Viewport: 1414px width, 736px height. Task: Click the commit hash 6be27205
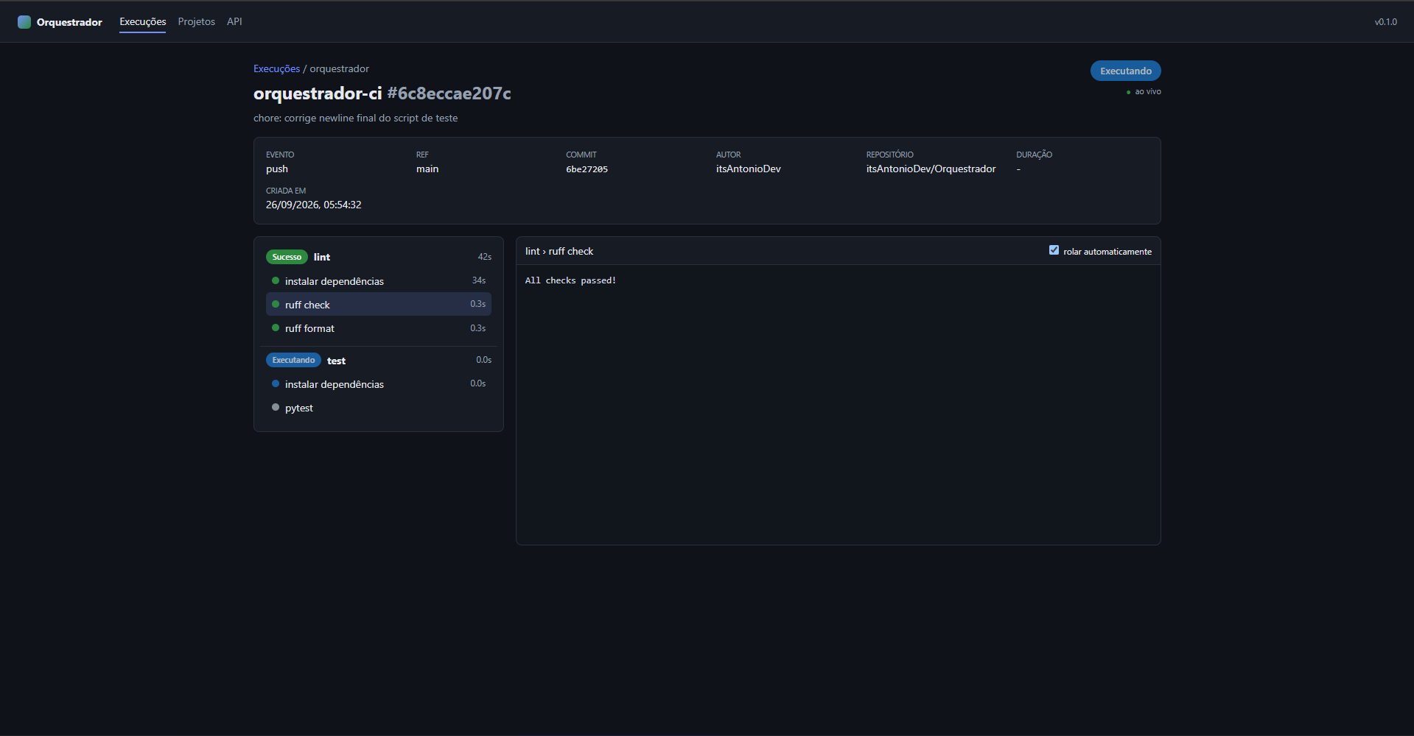pos(587,169)
